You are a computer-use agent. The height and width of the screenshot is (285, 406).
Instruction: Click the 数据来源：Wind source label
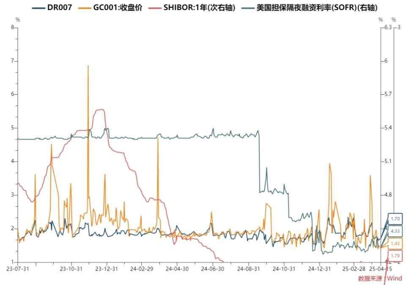[380, 279]
